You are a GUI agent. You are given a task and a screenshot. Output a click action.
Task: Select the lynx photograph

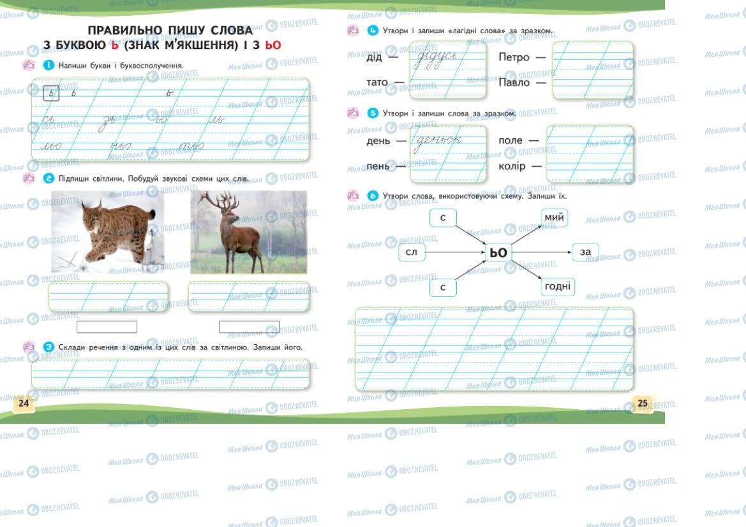(107, 232)
